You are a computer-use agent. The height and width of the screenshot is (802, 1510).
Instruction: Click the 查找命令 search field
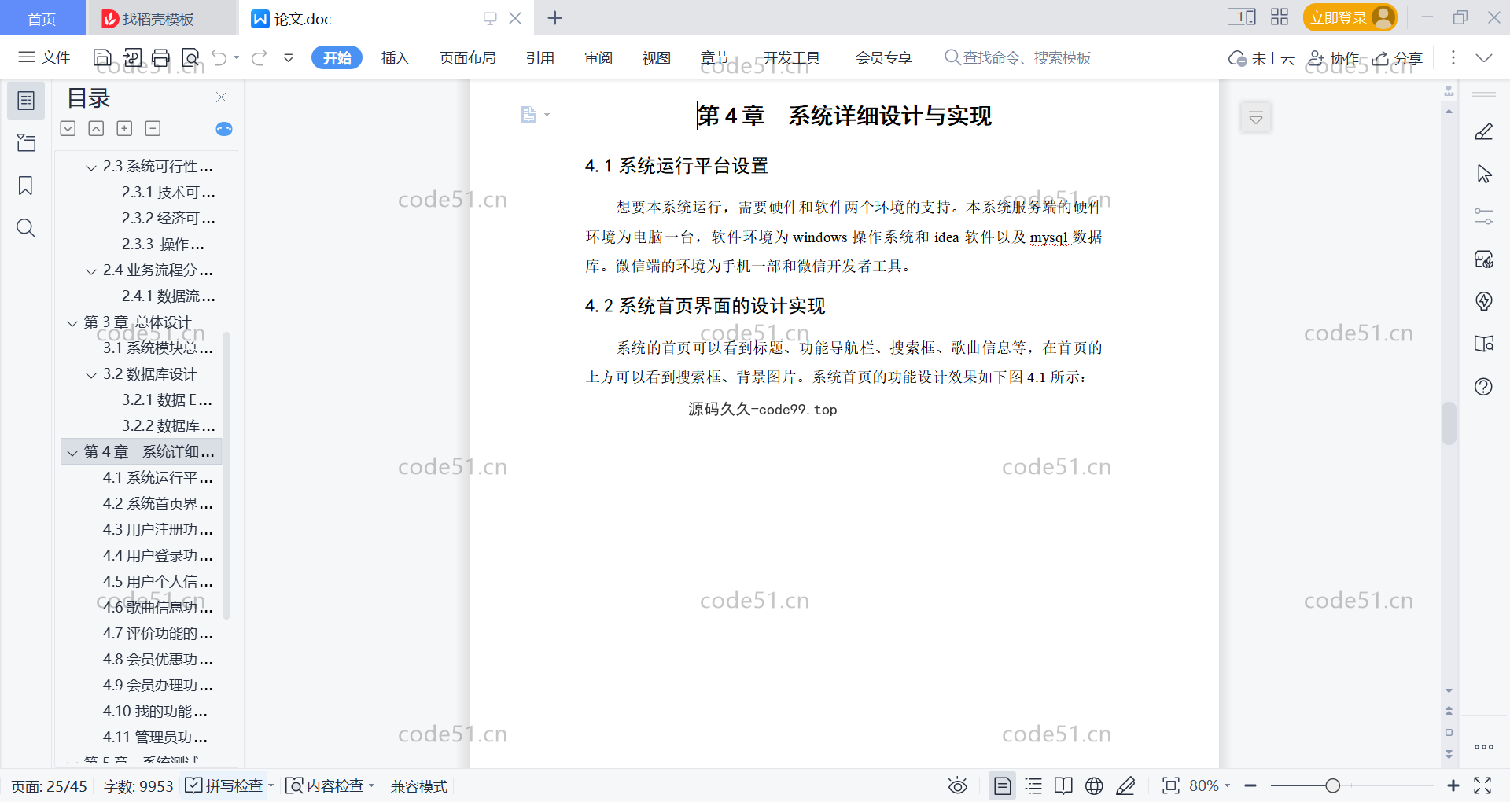(1018, 57)
